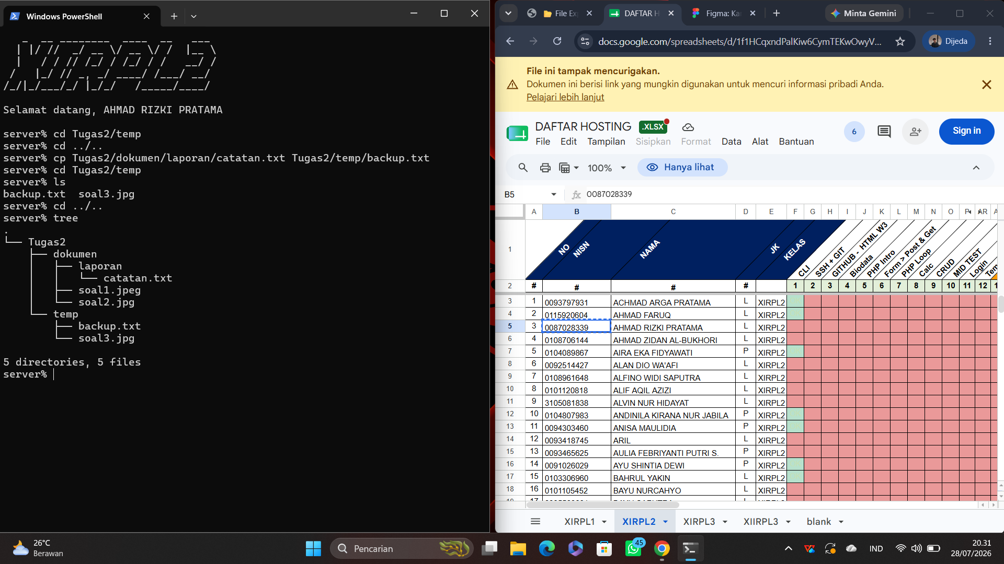
Task: Click the Pelajari lebih lanjut link
Action: (565, 97)
